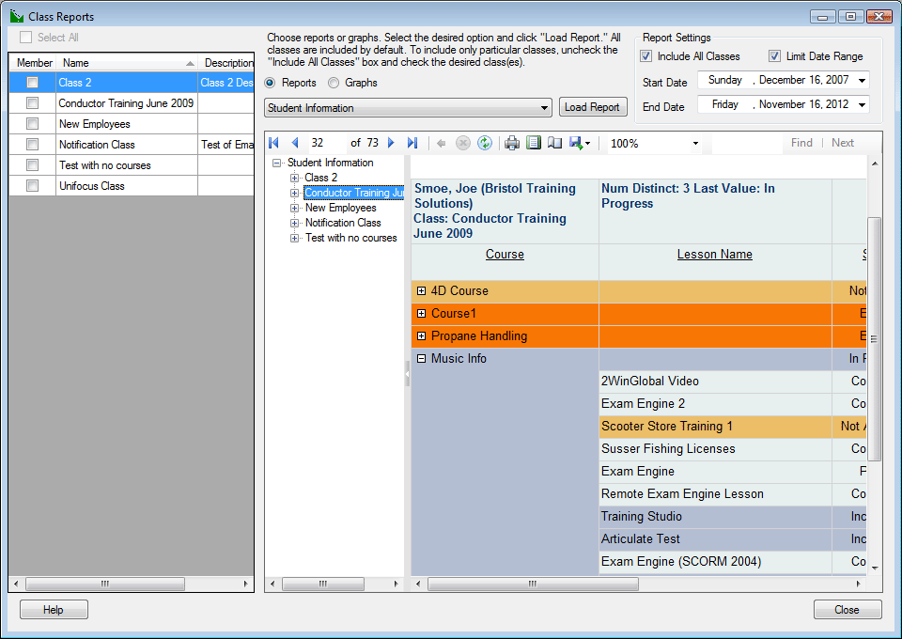Screen dimensions: 902x639
Task: Click the back to parent report arrow
Action: pyautogui.click(x=442, y=143)
